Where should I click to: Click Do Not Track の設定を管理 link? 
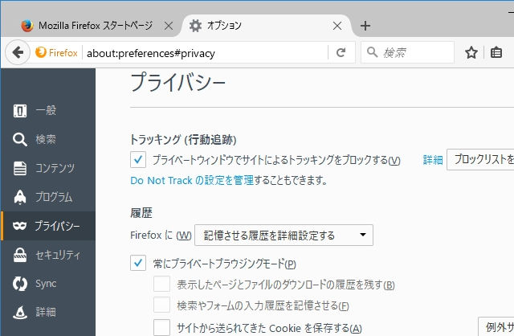tap(192, 180)
